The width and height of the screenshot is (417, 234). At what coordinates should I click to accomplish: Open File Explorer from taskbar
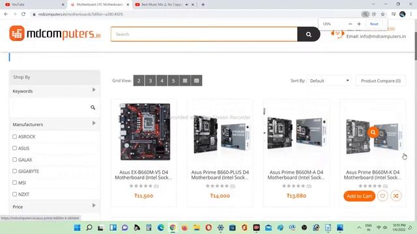pyautogui.click(x=197, y=227)
